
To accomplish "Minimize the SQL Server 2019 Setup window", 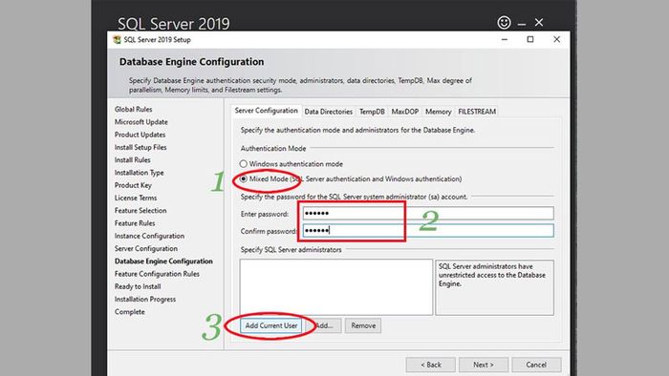I will [505, 39].
